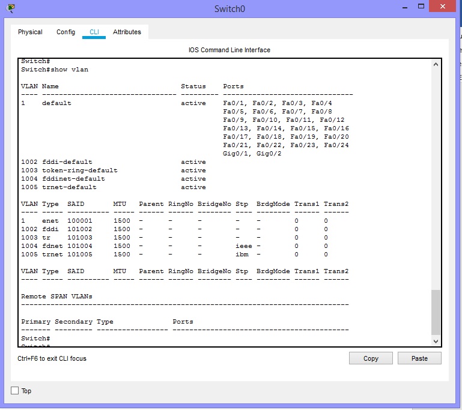Click the empty scrollbar track above the thumb

(x=436, y=180)
